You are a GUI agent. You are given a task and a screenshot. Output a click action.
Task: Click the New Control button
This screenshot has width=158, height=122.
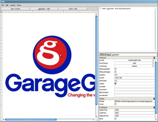coord(15,9)
